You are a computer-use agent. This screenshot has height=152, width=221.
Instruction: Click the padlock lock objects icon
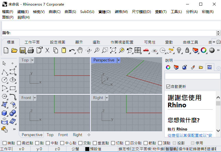(187, 50)
